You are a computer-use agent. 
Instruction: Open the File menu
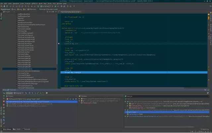tap(1, 4)
